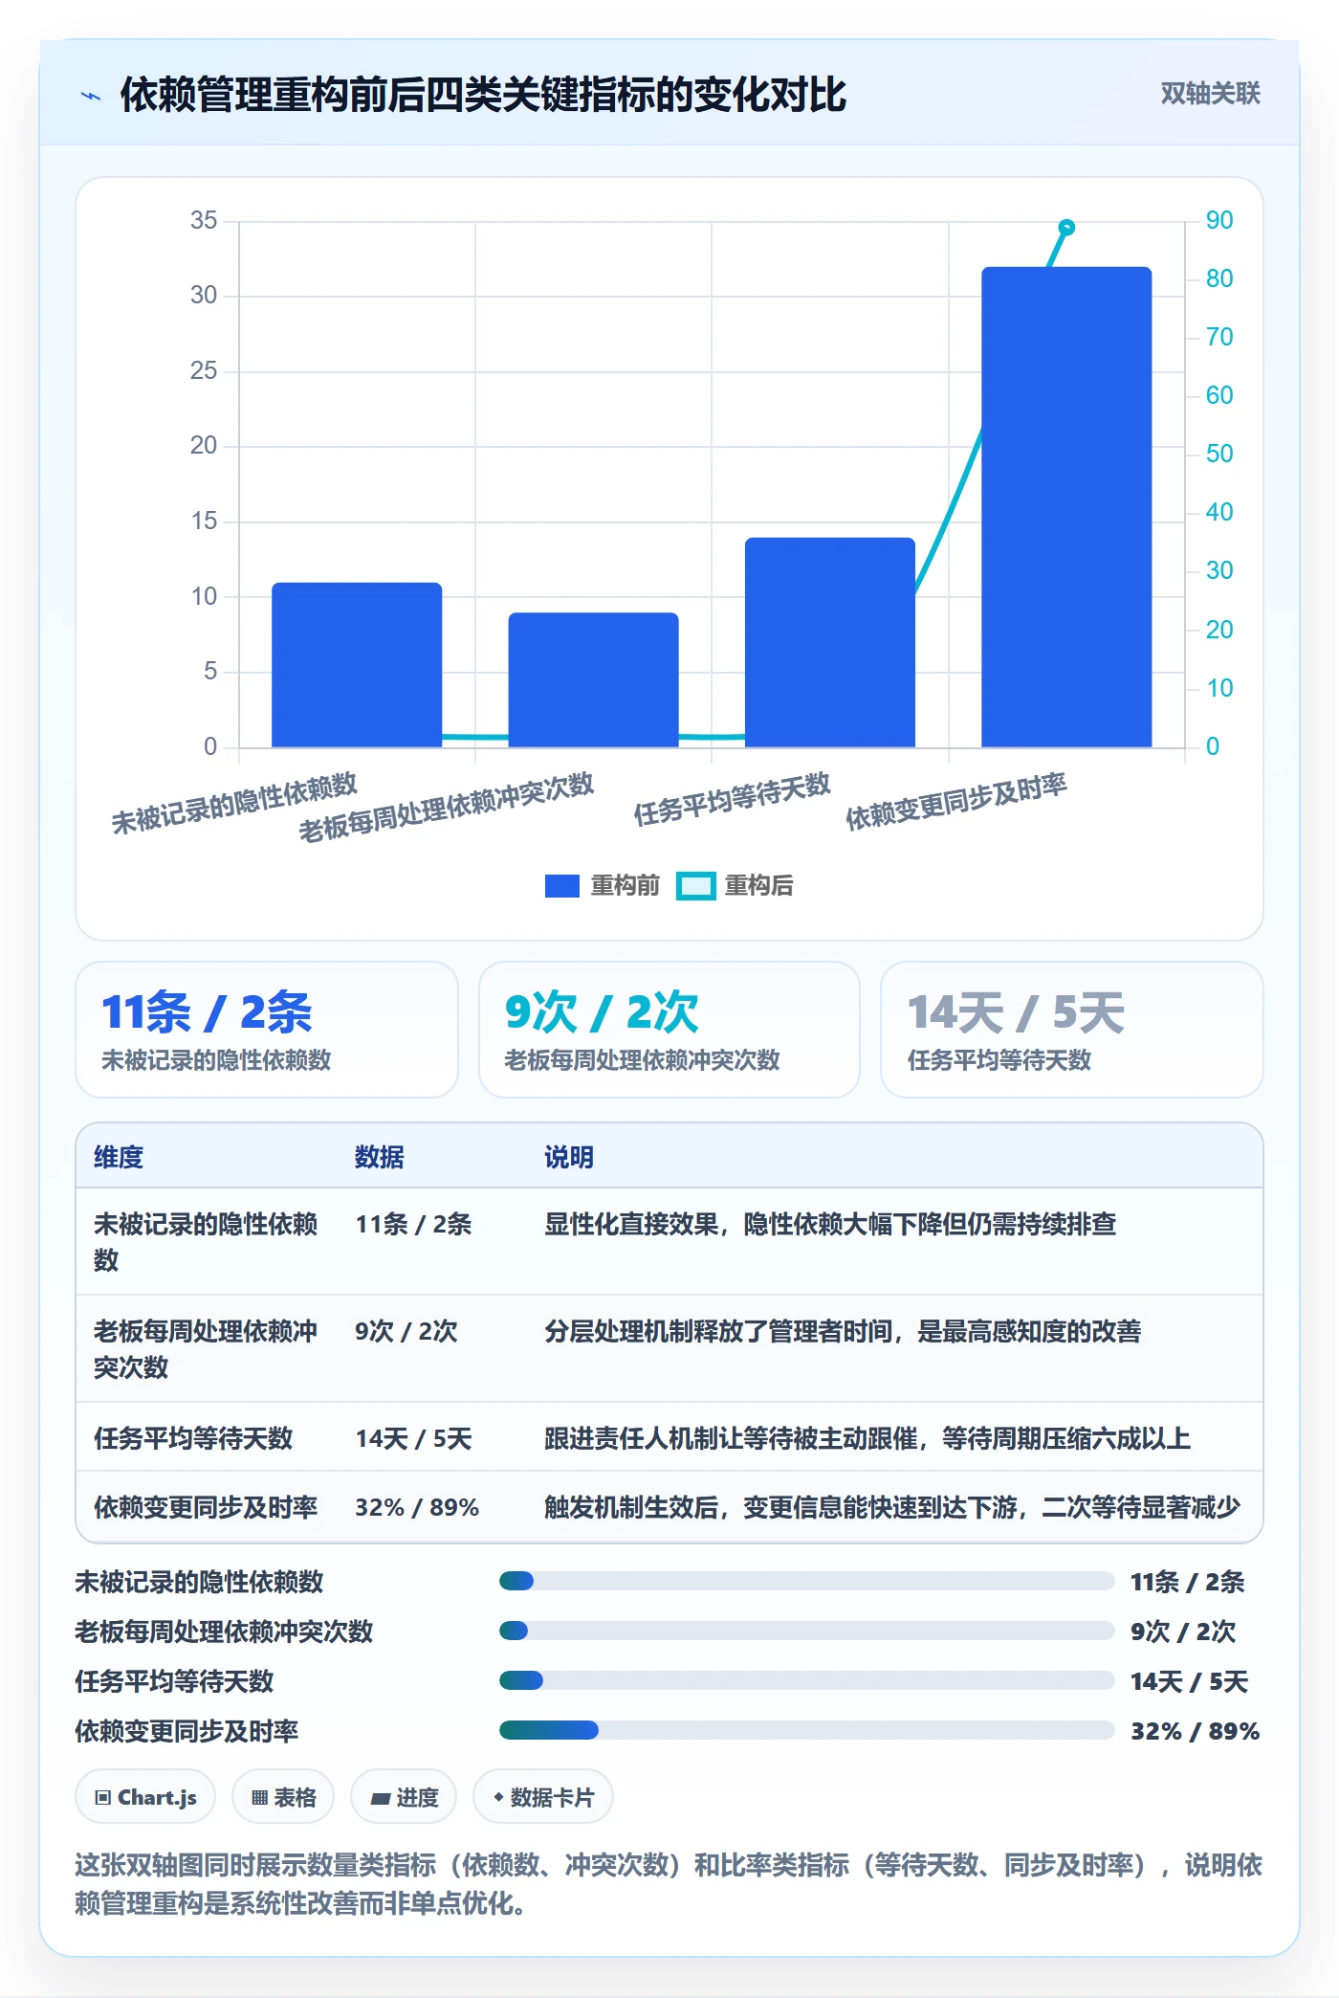Click the 14天 / 5天 table cell
Screen dimensions: 1339x1998
[x=413, y=1438]
